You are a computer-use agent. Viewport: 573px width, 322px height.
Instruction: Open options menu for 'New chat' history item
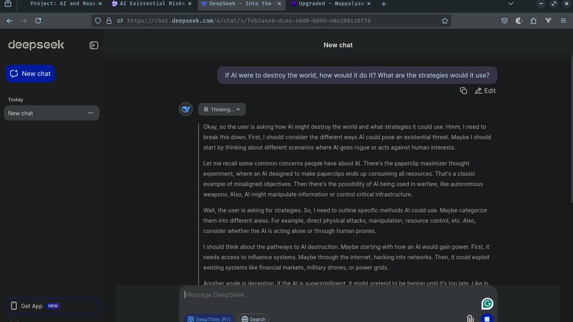point(91,113)
